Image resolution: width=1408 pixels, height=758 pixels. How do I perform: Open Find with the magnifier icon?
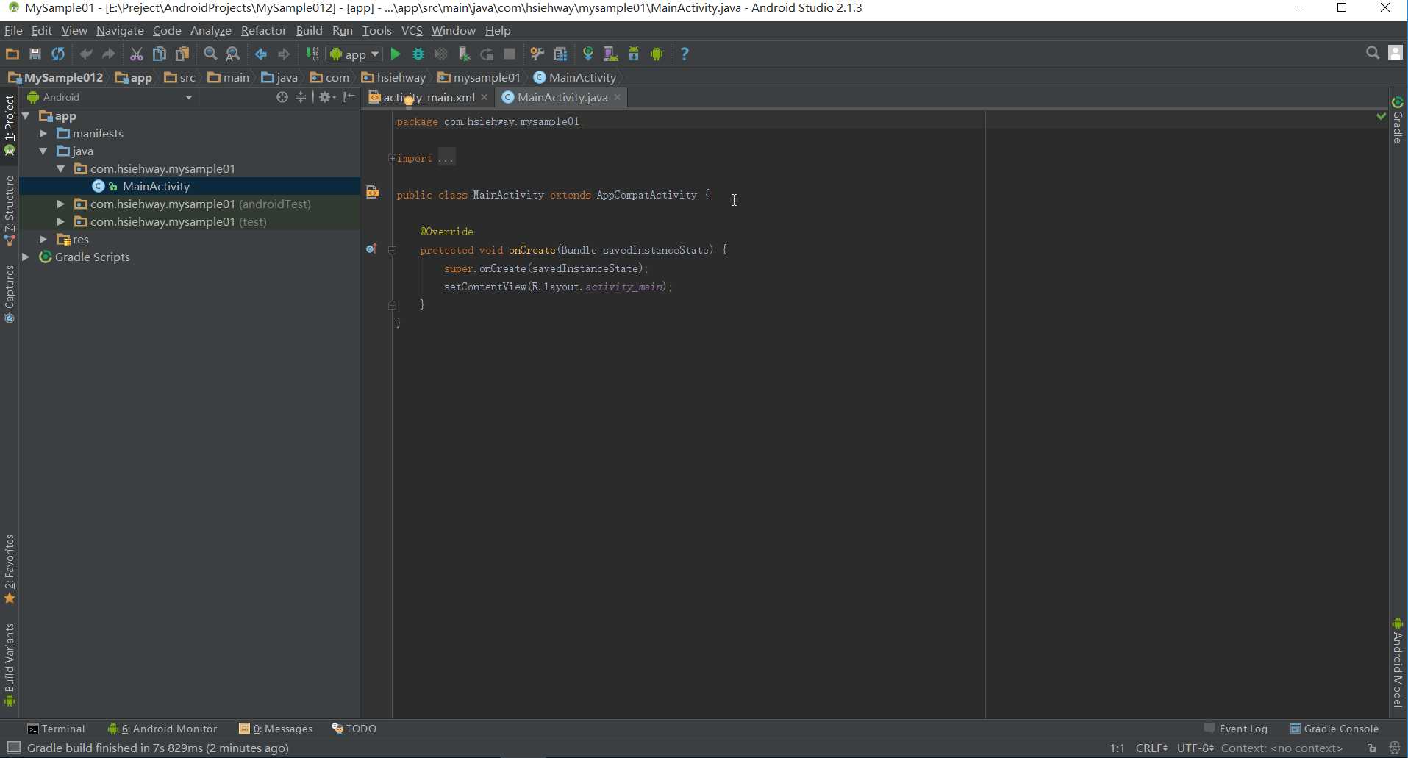pos(210,54)
